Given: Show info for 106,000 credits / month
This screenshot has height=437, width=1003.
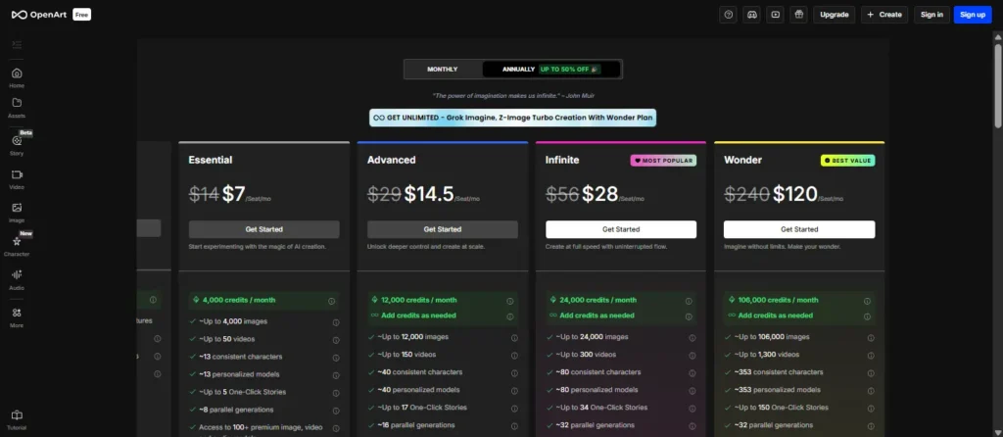Looking at the screenshot, I should (867, 301).
